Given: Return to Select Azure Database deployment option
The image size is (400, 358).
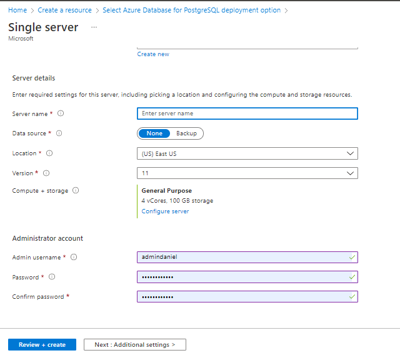Looking at the screenshot, I should pyautogui.click(x=191, y=11).
